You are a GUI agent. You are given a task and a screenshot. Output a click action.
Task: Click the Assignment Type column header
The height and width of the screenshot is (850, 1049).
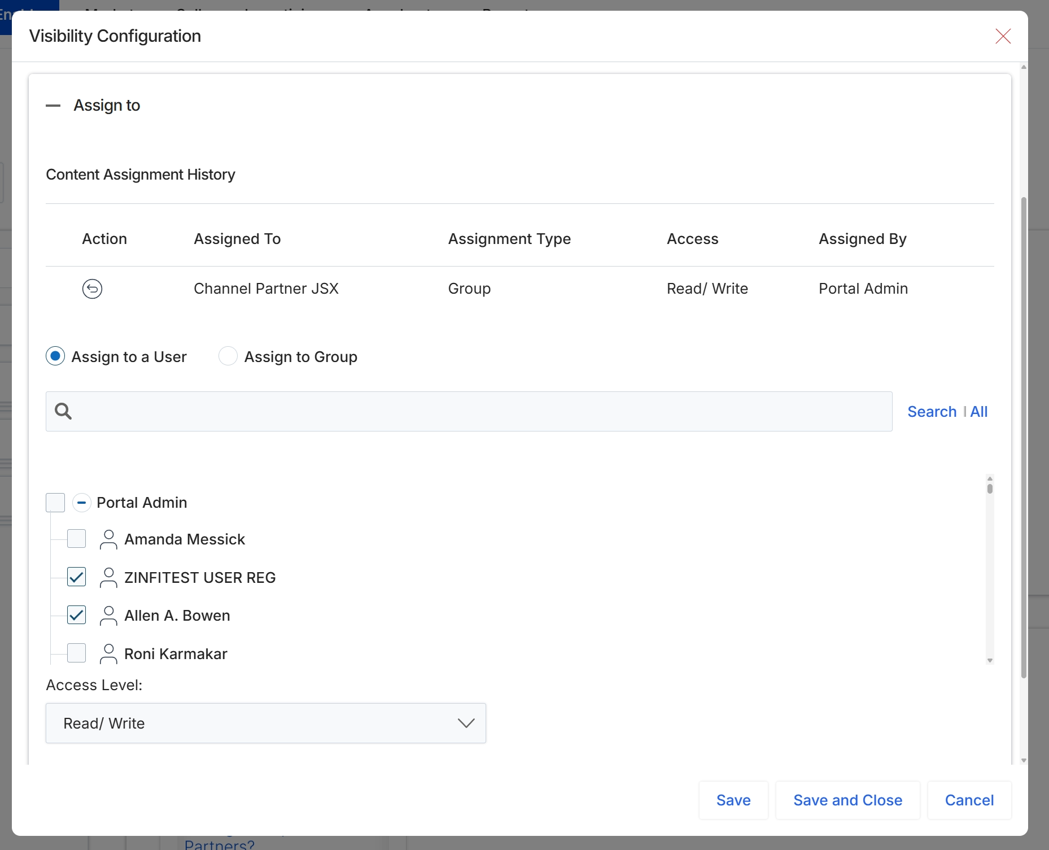509,239
